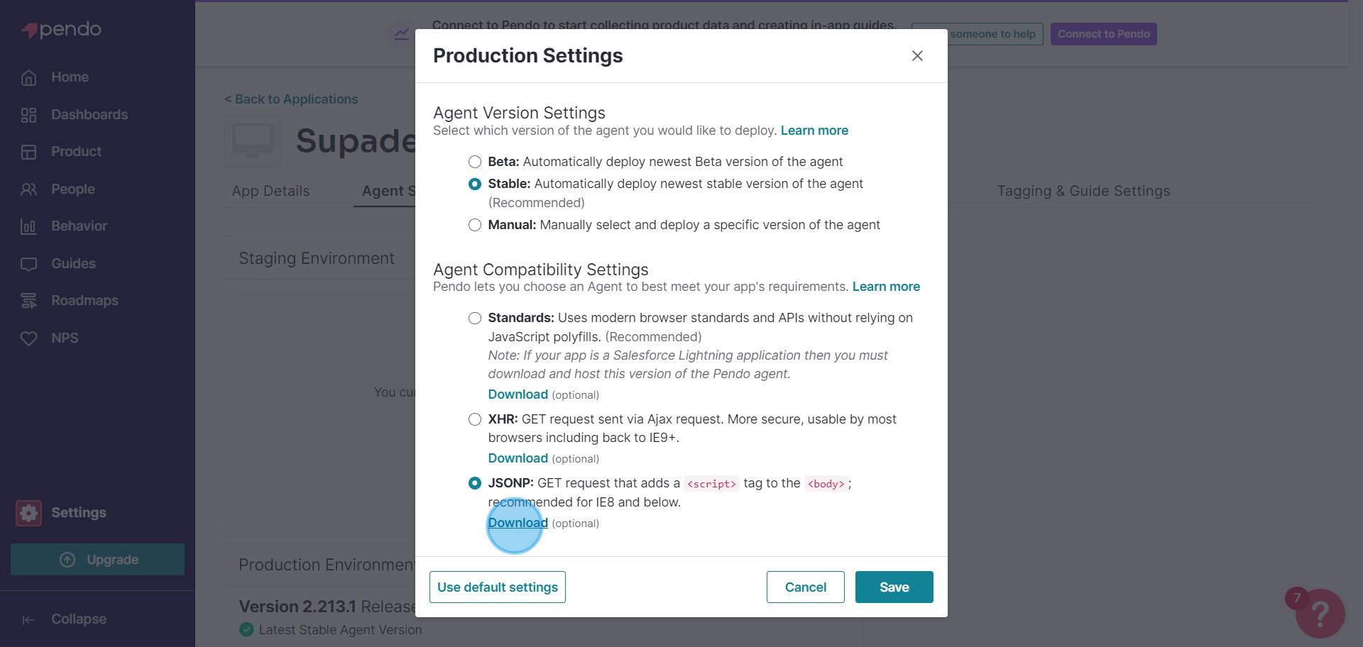Open the Dashboards menu item
Image resolution: width=1363 pixels, height=647 pixels.
pos(89,115)
